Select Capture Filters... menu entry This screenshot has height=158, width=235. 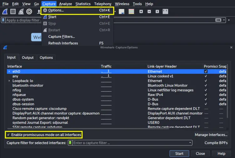(x=77, y=37)
